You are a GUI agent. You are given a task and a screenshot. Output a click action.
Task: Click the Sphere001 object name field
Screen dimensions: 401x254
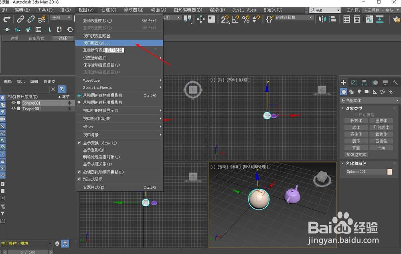click(x=365, y=172)
